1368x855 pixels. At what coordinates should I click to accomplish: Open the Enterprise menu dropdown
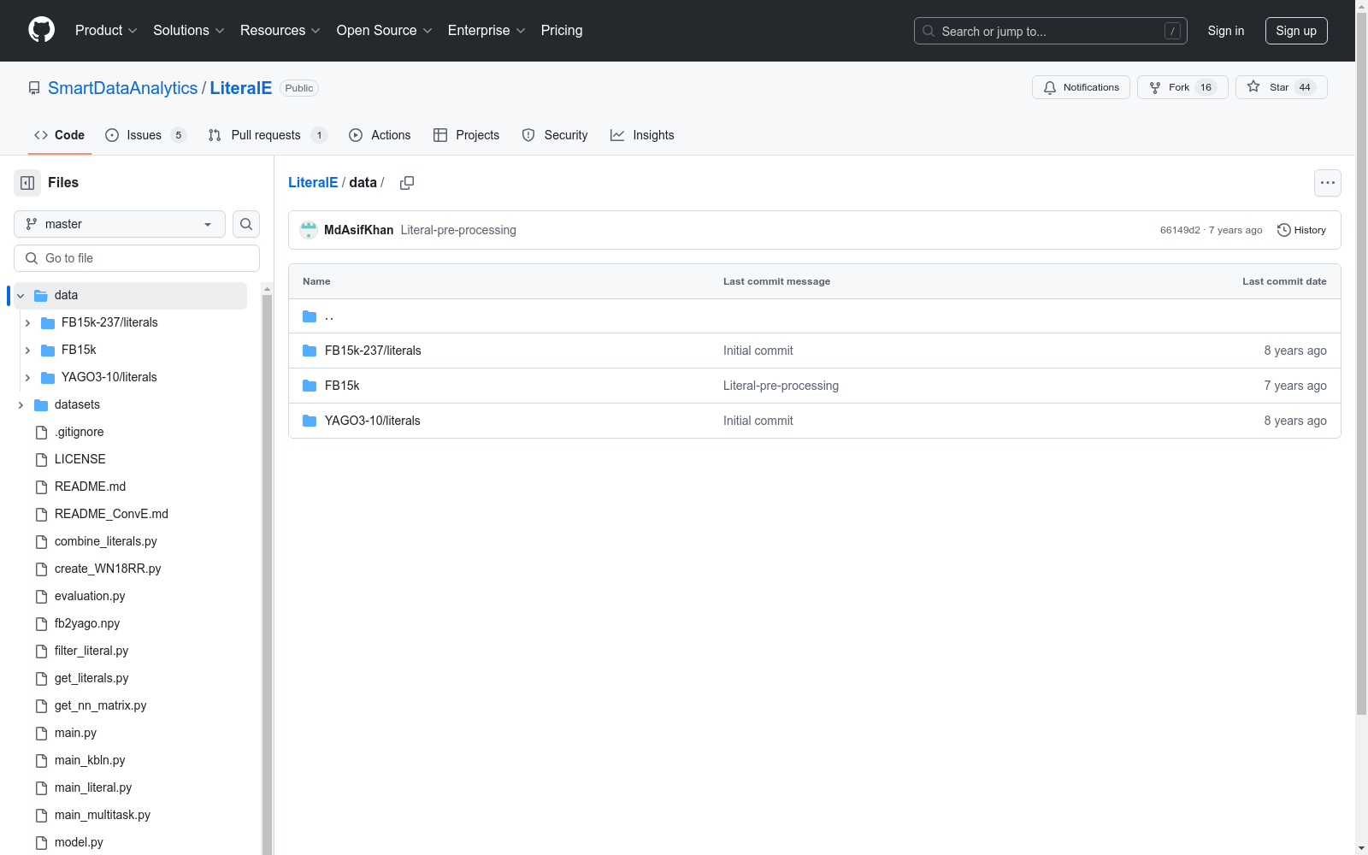point(486,30)
